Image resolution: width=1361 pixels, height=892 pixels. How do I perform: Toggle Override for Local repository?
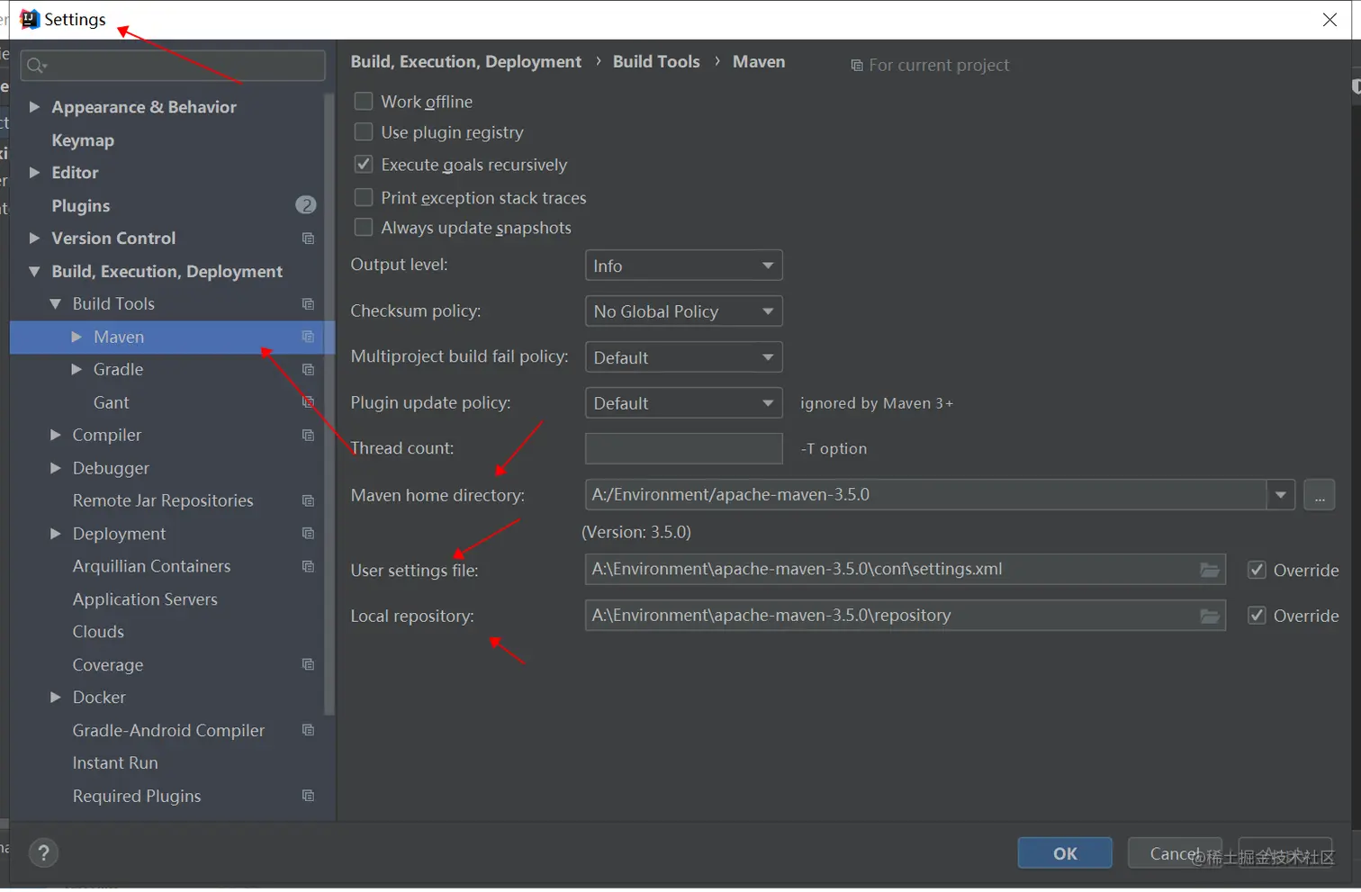[x=1257, y=616]
